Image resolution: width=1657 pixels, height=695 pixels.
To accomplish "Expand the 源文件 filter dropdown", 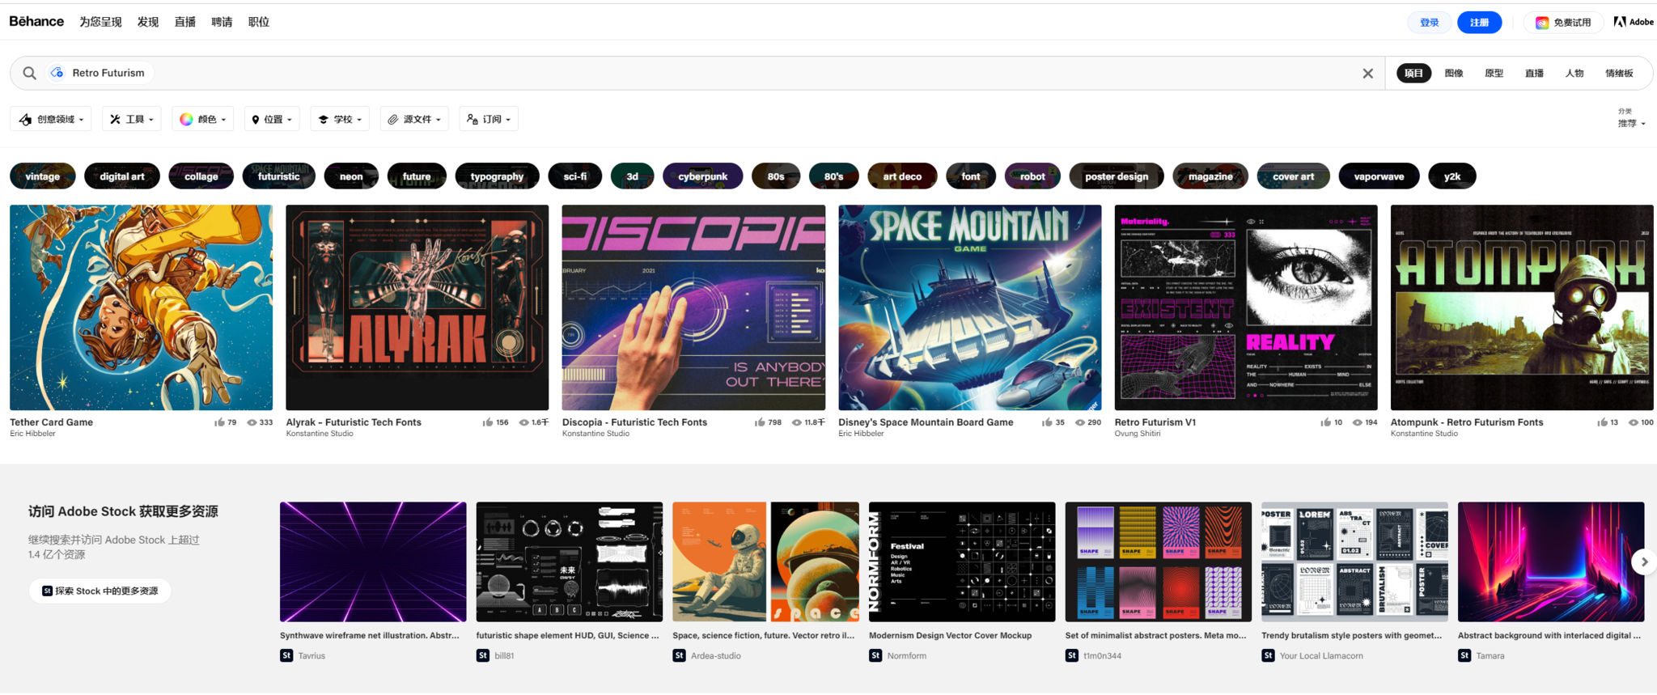I will click(414, 119).
